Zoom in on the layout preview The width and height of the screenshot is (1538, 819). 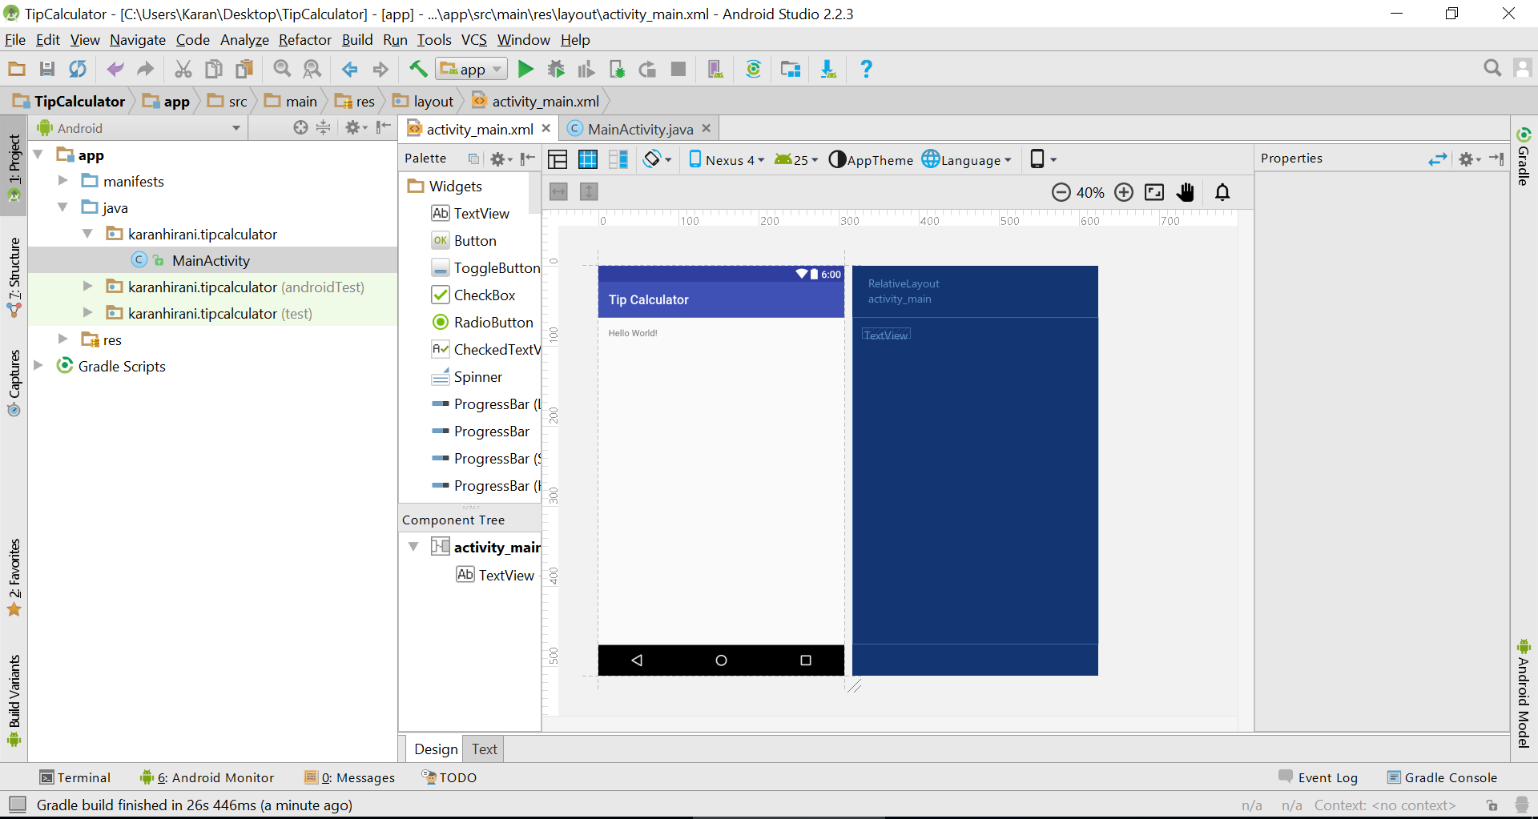[x=1124, y=192]
